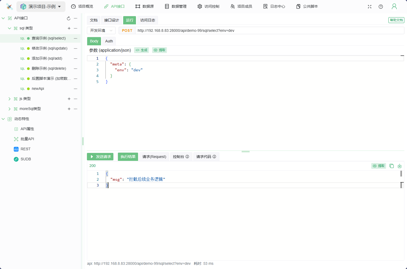Copy the response using the copy icon
The width and height of the screenshot is (407, 269).
[x=392, y=166]
